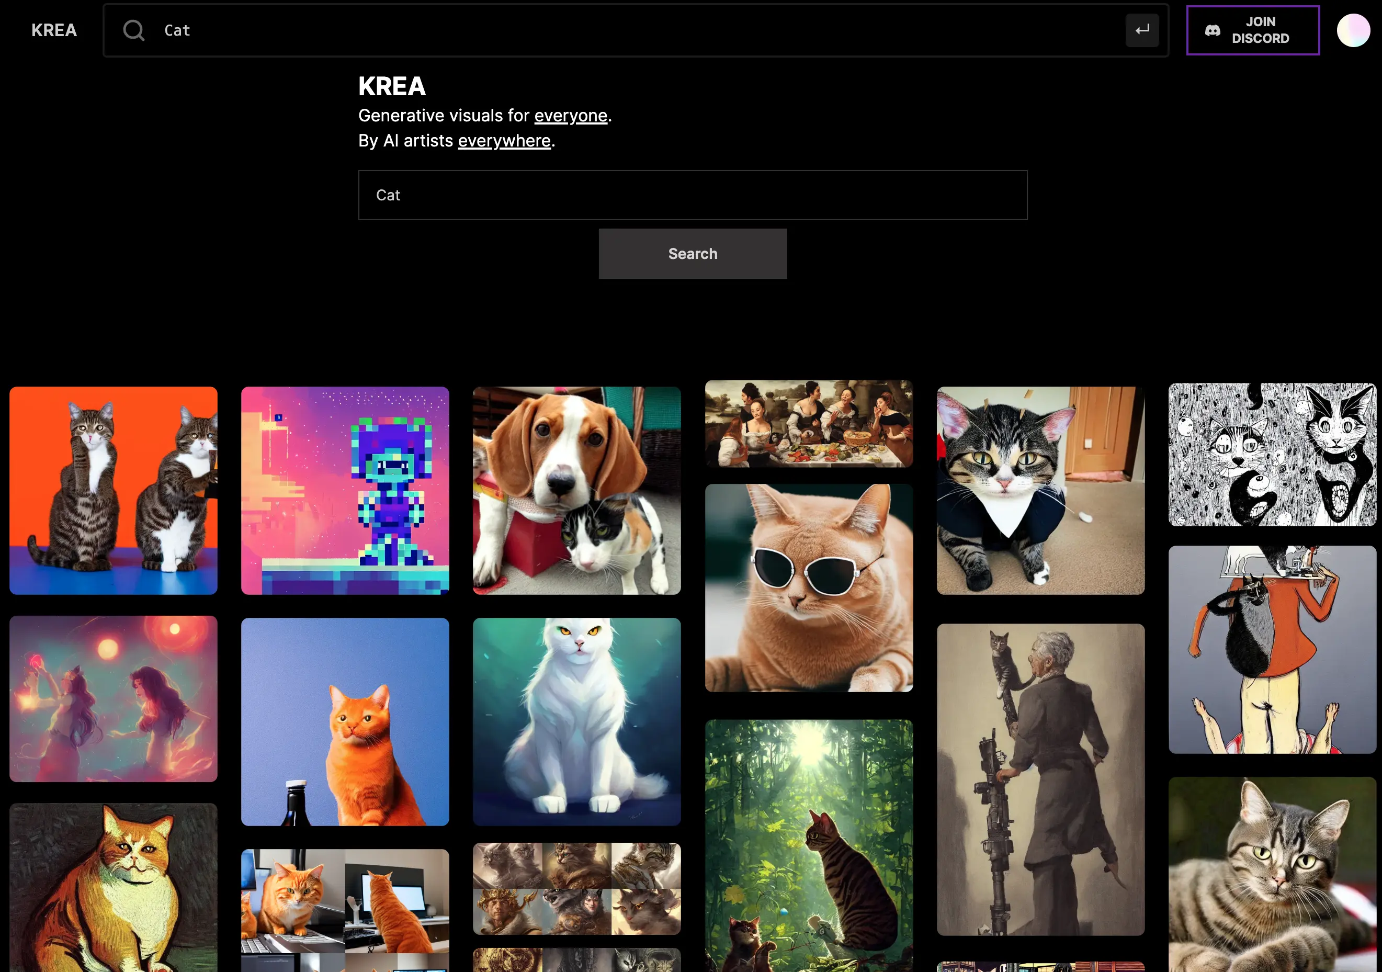Open the two cats on orange background image
Image resolution: width=1382 pixels, height=972 pixels.
(x=113, y=491)
